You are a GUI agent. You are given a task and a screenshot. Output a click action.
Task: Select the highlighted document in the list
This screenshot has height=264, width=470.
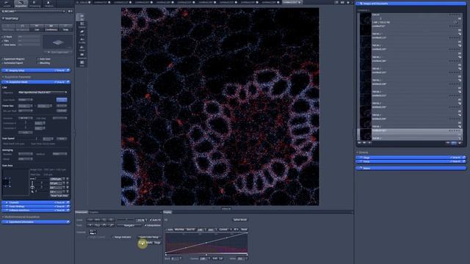(410, 134)
